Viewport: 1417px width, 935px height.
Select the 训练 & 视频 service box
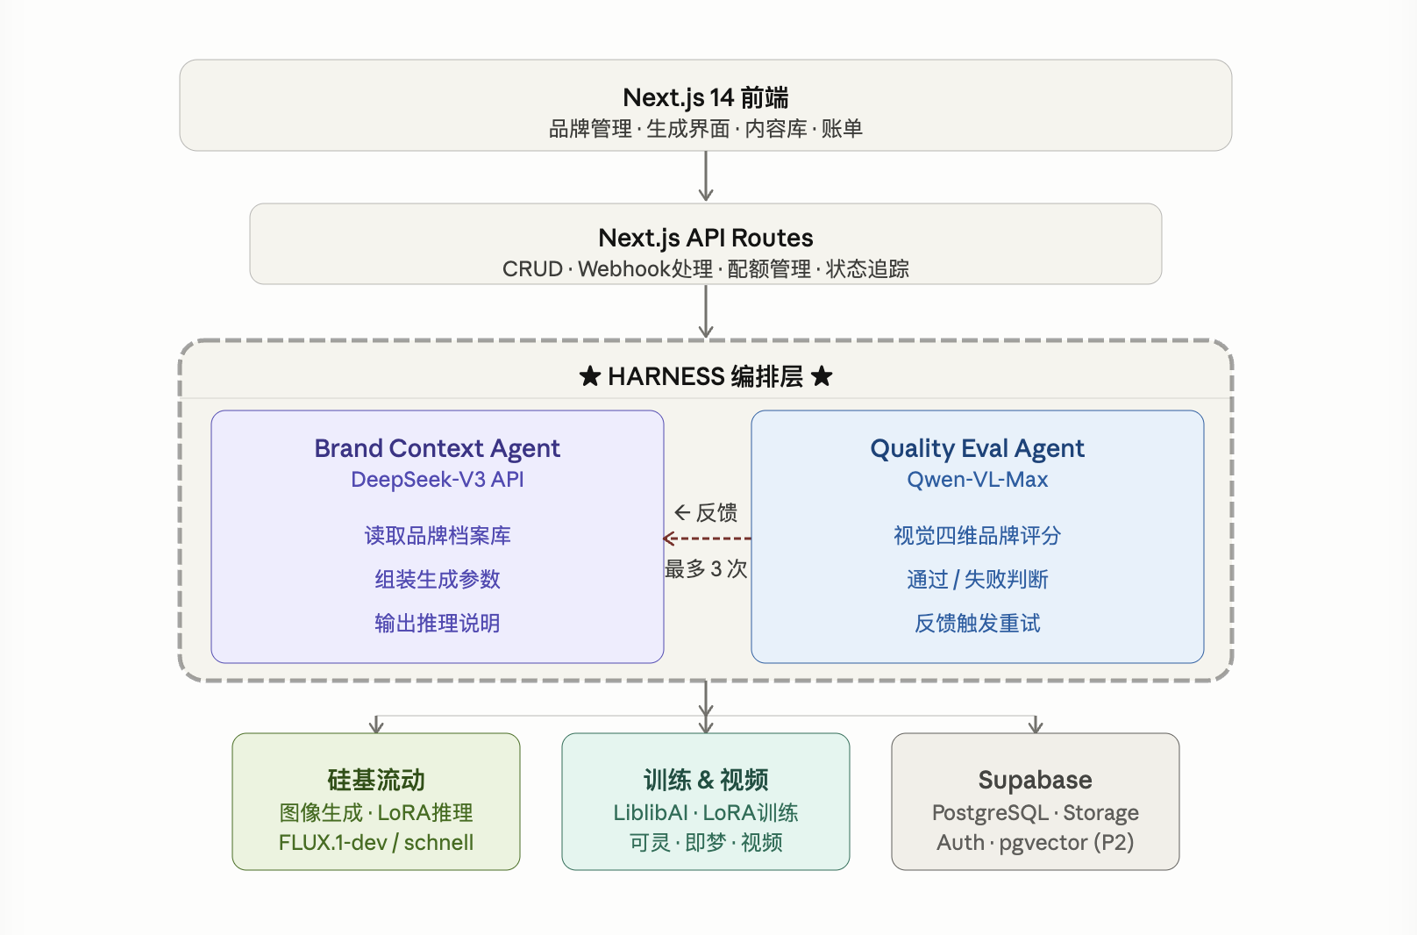[x=706, y=802]
